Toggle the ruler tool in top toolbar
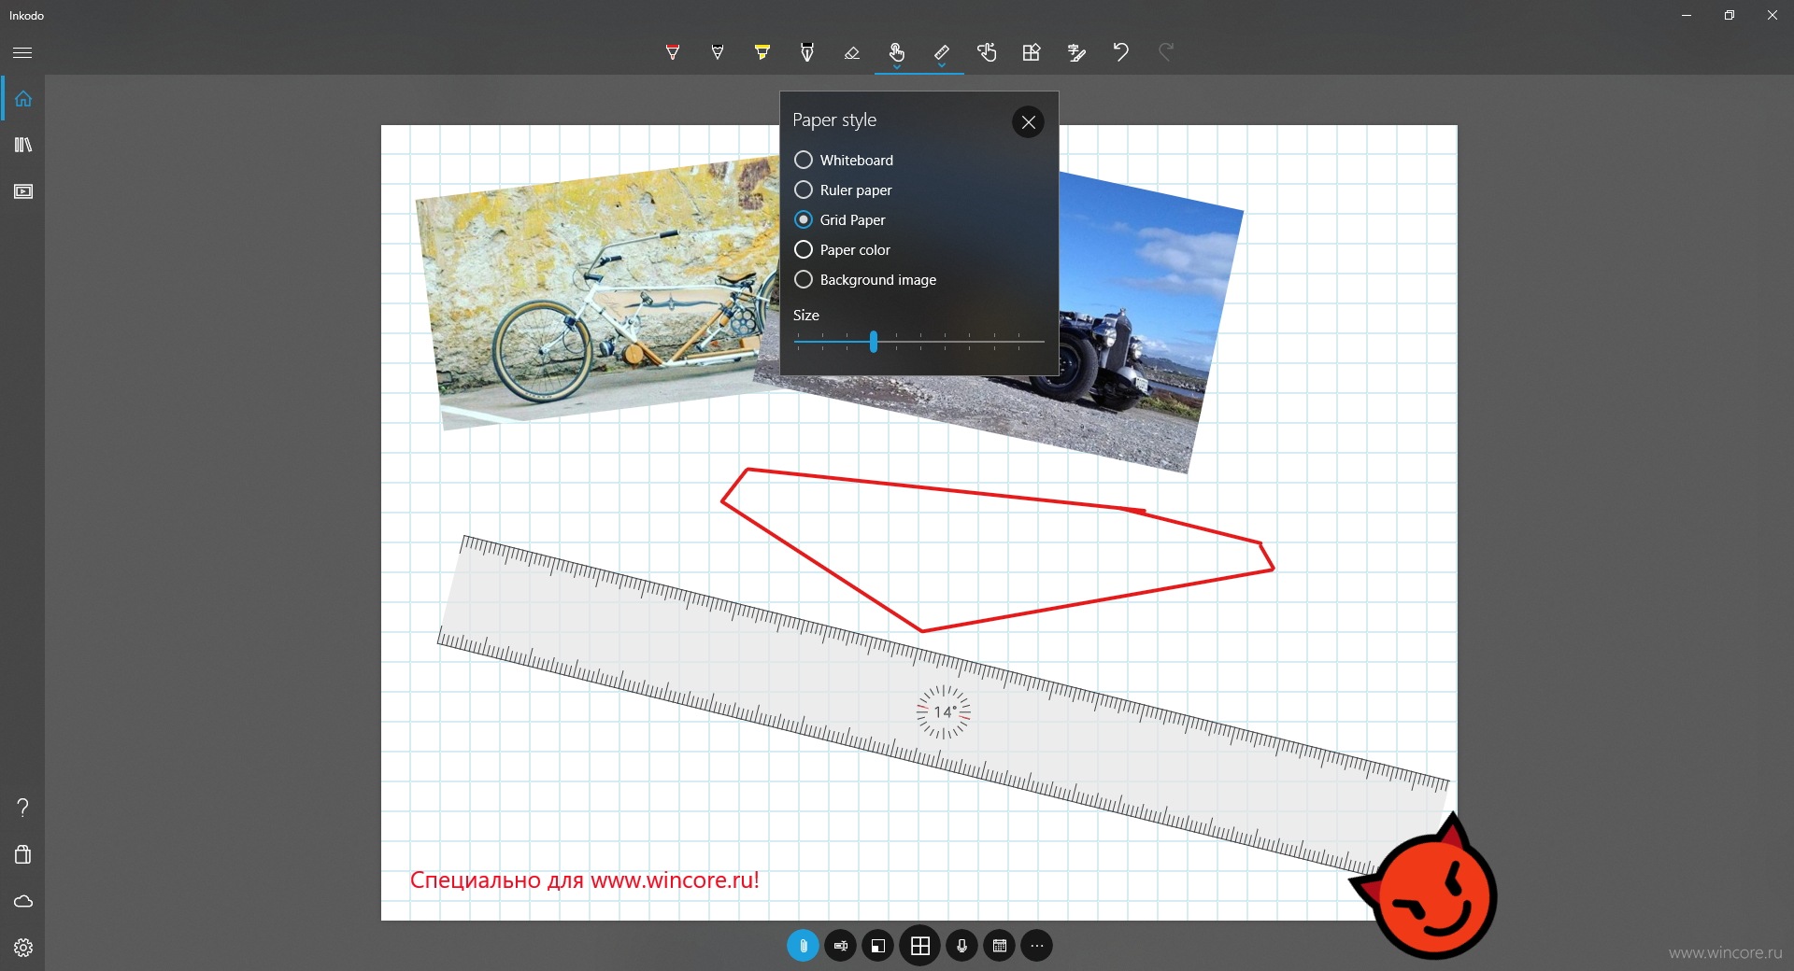 [941, 50]
